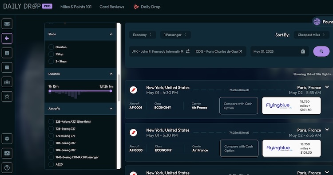Clear the CDG destination airport

coord(241,51)
